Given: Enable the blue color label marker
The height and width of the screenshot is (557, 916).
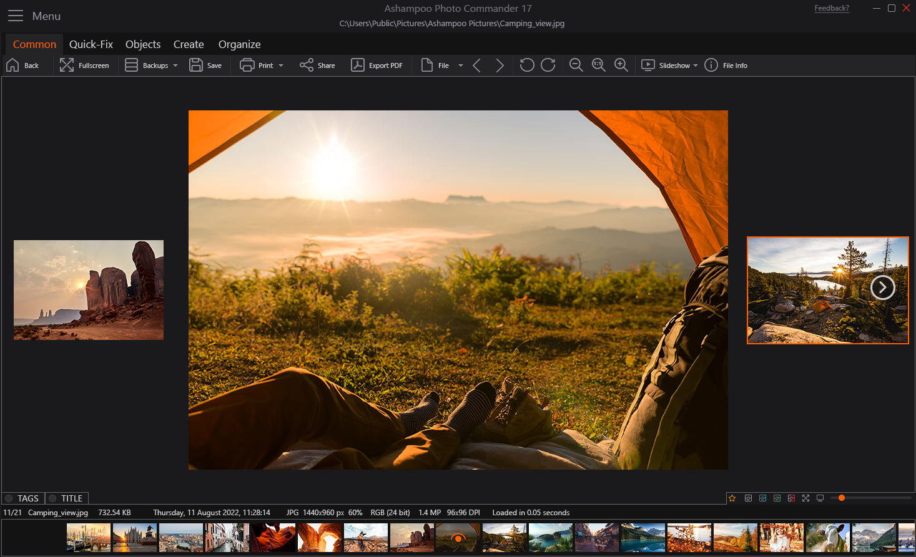Looking at the screenshot, I should click(x=762, y=498).
